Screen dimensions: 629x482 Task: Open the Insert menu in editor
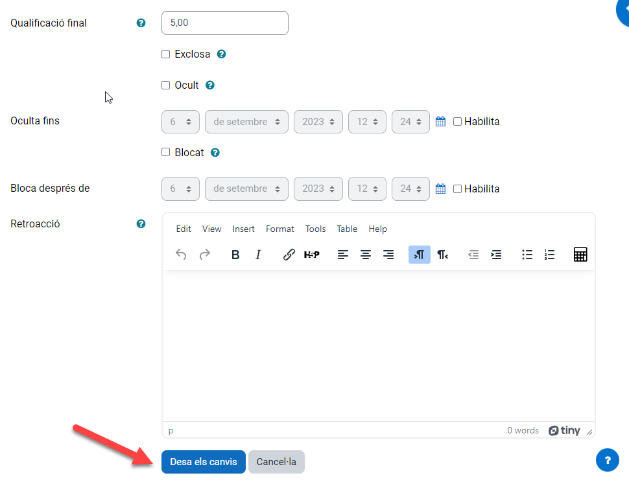[x=243, y=229]
